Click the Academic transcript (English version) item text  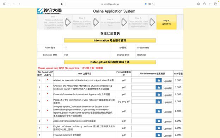pos(74,121)
